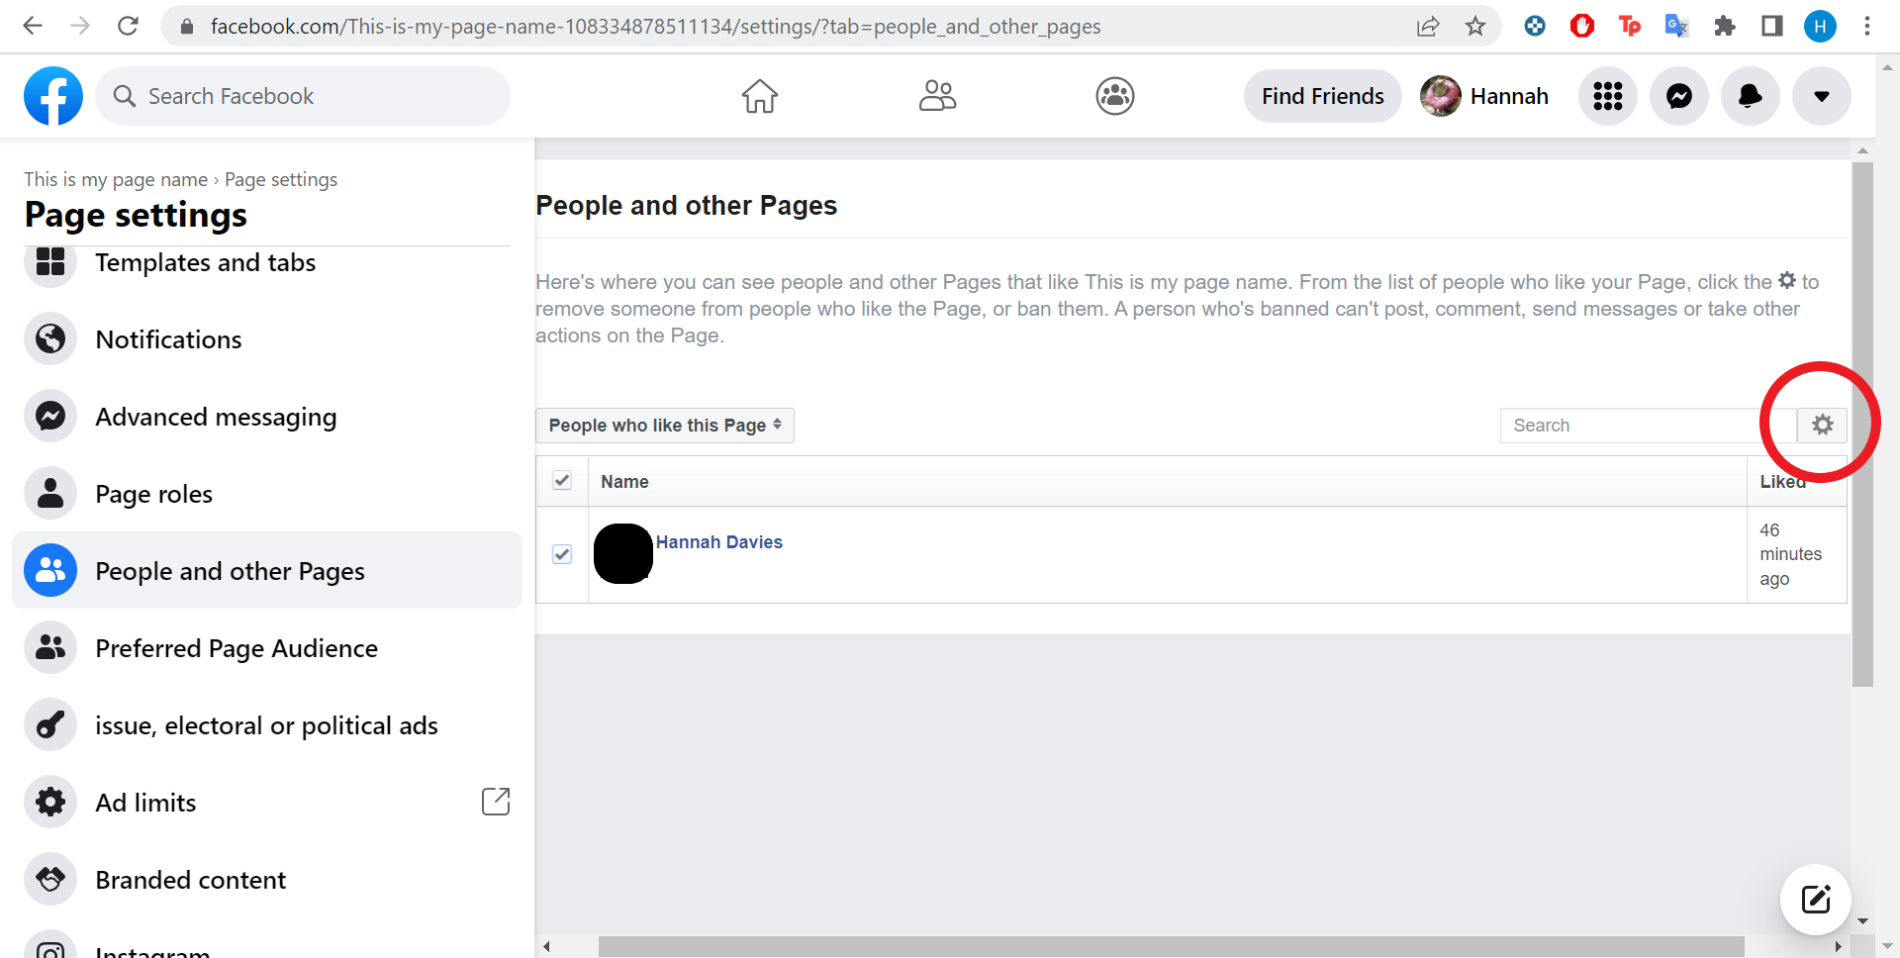Toggle the select-all checkbox in Name header
The image size is (1900, 958).
click(562, 481)
